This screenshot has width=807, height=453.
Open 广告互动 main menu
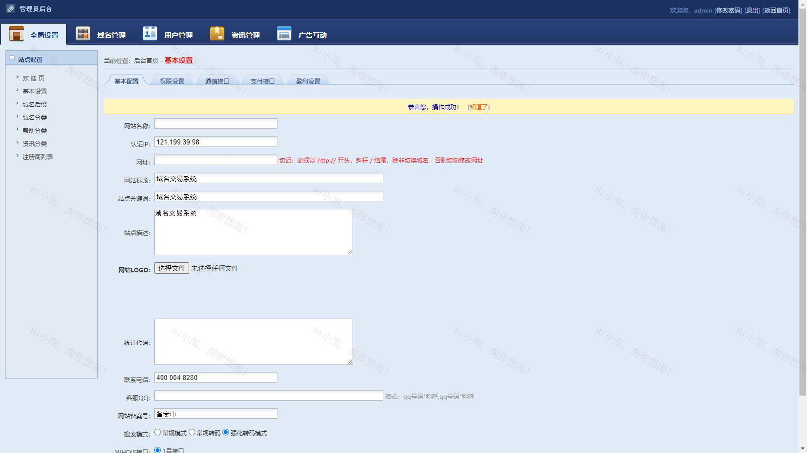pyautogui.click(x=302, y=34)
